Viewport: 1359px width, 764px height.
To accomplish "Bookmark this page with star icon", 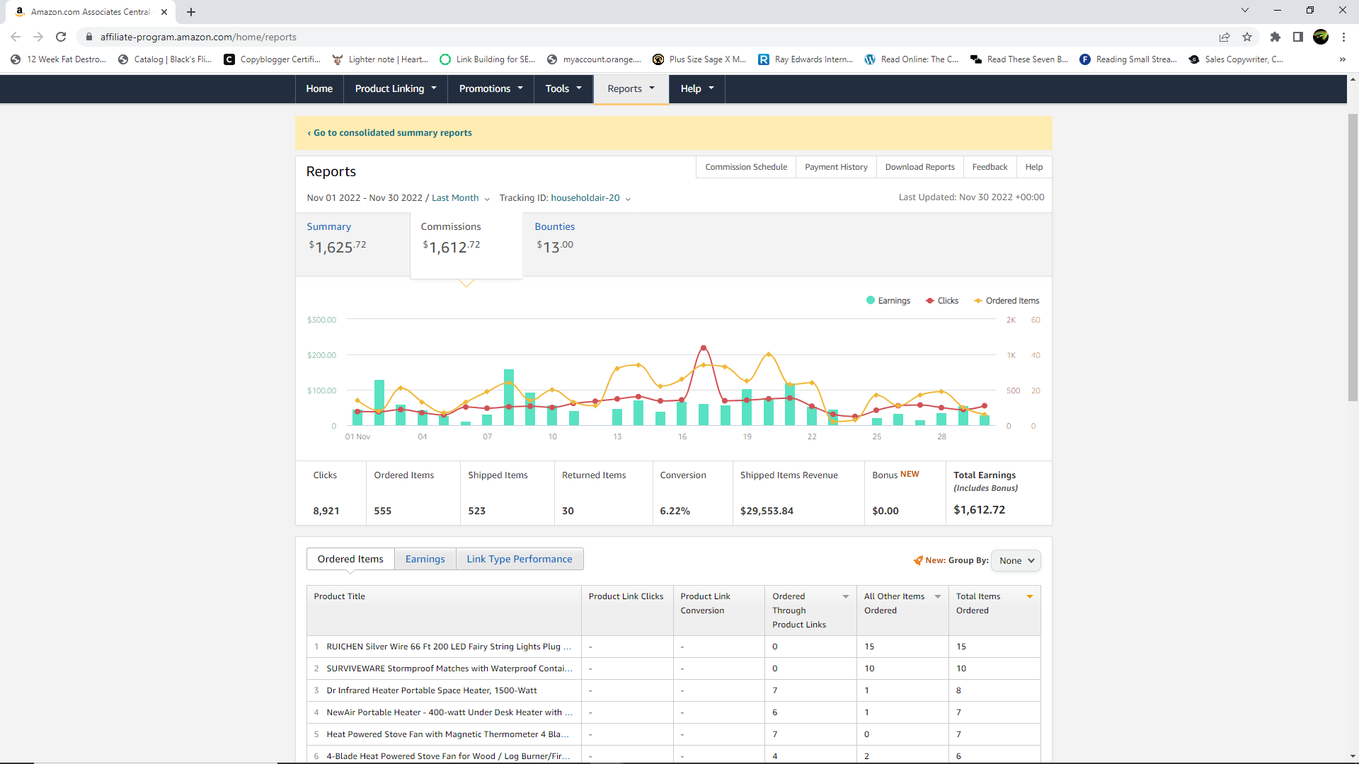I will pyautogui.click(x=1247, y=37).
